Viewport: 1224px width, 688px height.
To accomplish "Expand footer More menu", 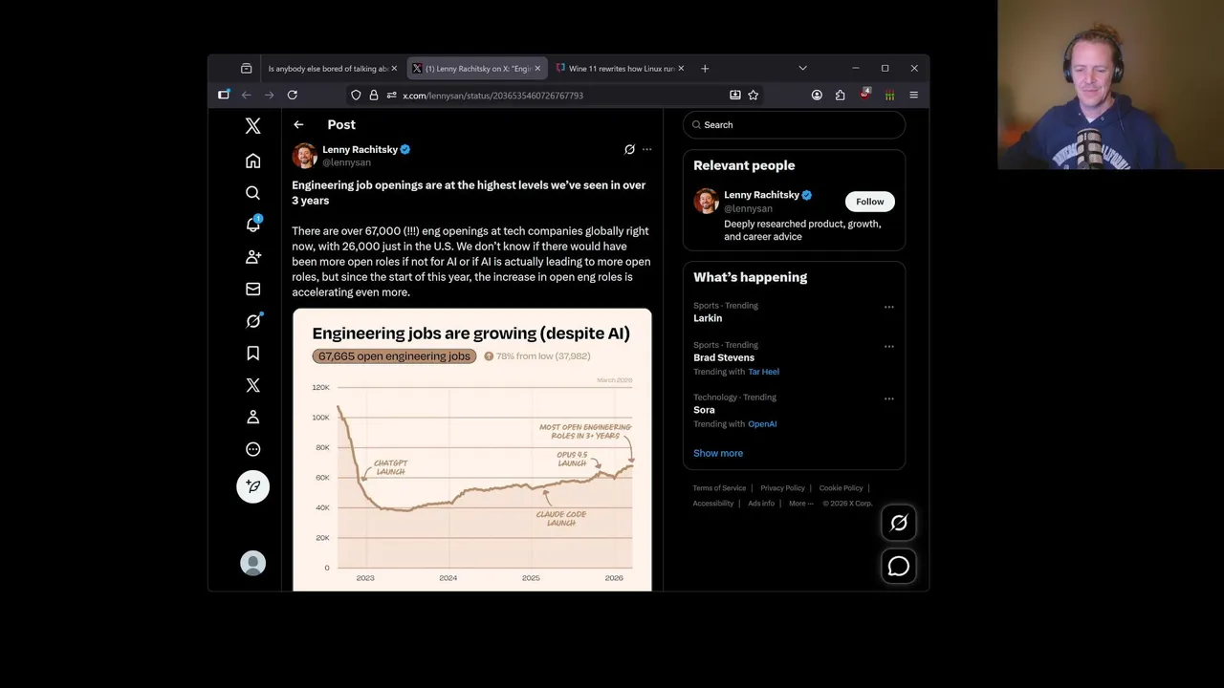I will coord(800,504).
